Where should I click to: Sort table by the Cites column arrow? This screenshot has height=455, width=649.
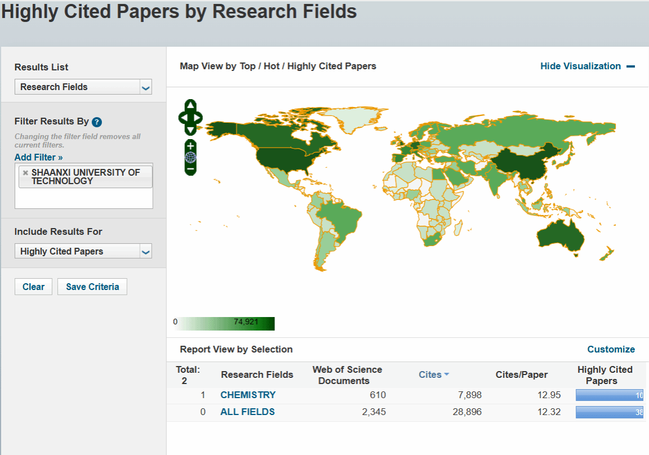click(447, 374)
